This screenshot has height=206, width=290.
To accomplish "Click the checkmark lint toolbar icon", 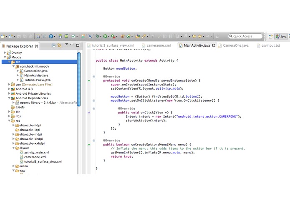I will point(73,36).
